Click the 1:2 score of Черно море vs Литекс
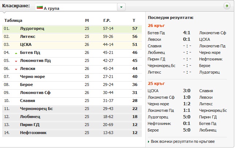The width and height of the screenshot is (235, 149). tap(187, 104)
